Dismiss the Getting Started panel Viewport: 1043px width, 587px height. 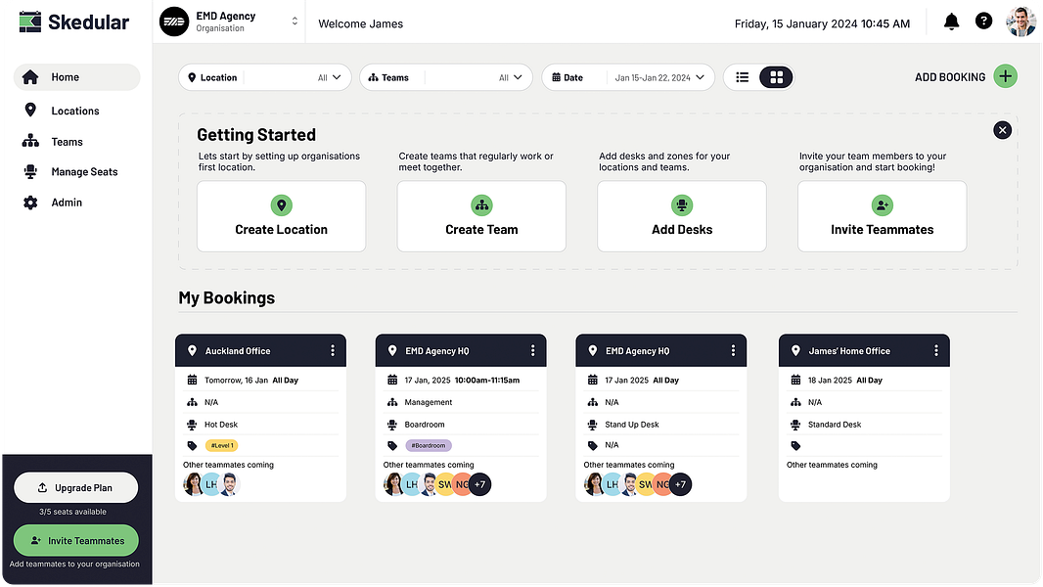1002,130
